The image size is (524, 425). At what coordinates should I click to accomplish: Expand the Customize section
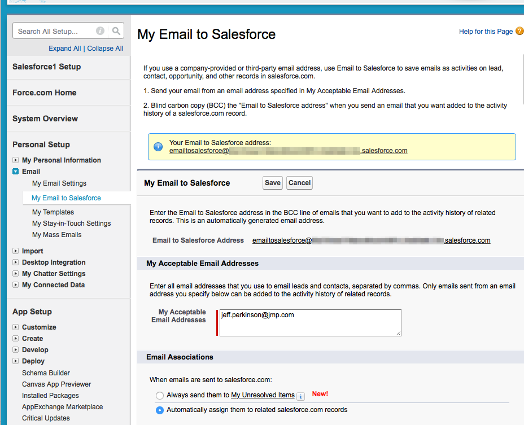[x=15, y=327]
